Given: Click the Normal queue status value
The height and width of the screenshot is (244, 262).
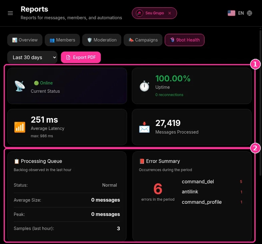Looking at the screenshot, I should click(x=110, y=185).
